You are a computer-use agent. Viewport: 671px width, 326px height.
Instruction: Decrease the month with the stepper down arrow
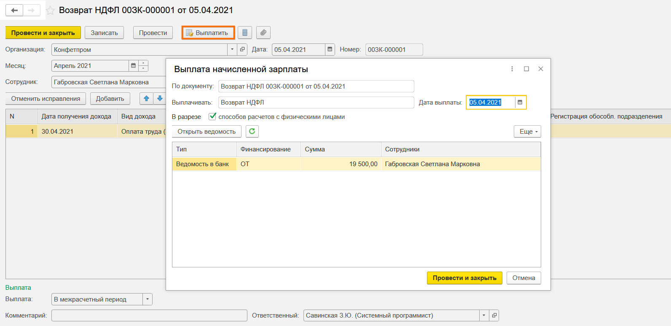[143, 68]
